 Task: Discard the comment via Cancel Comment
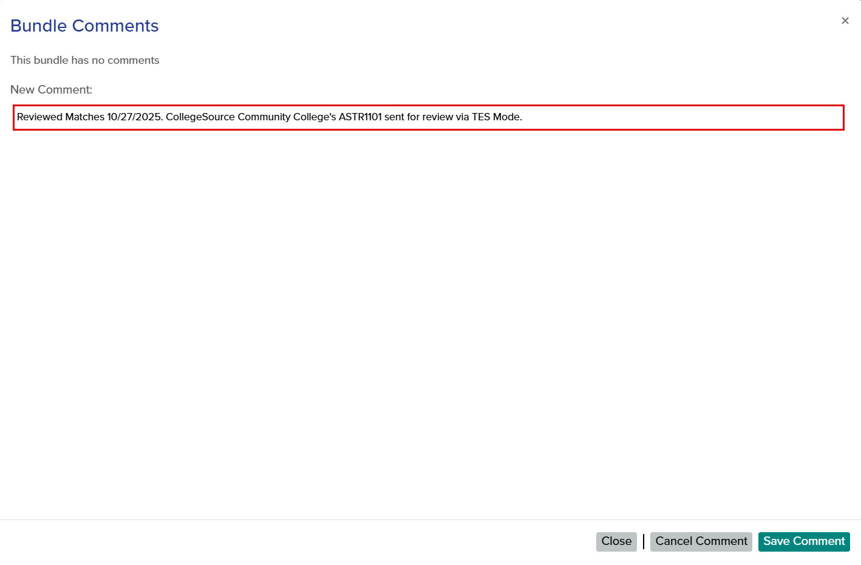click(701, 541)
